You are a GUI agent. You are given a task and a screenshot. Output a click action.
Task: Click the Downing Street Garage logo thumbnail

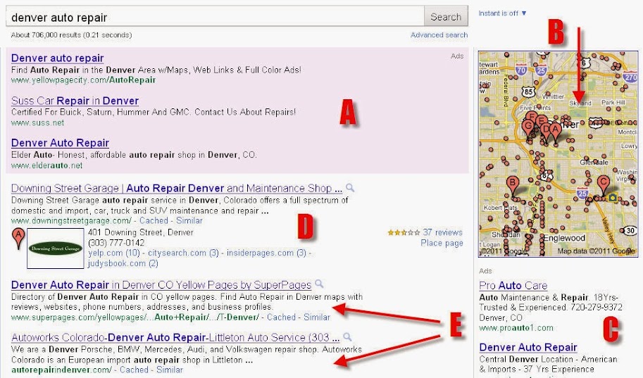(56, 248)
